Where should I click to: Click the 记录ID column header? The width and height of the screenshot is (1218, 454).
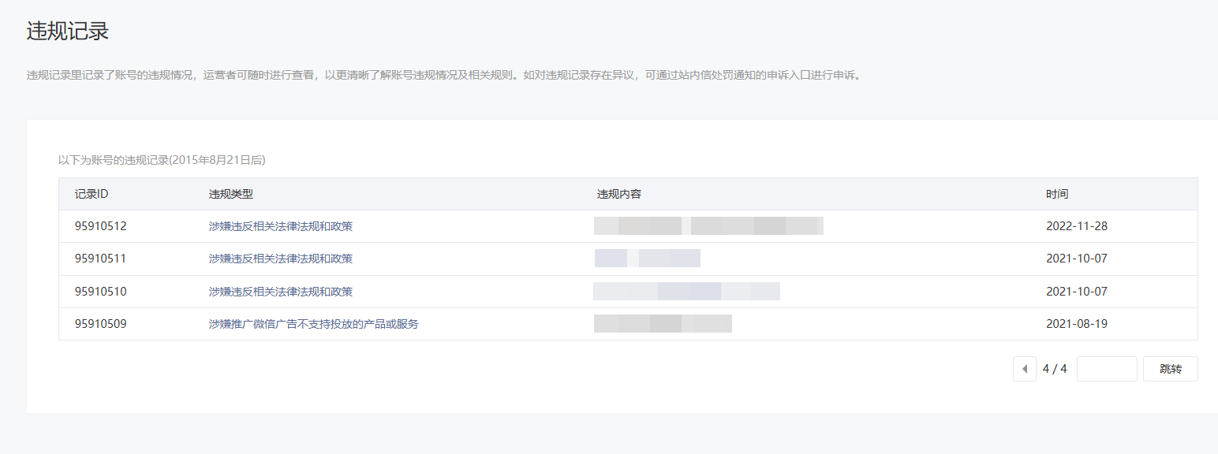click(92, 194)
